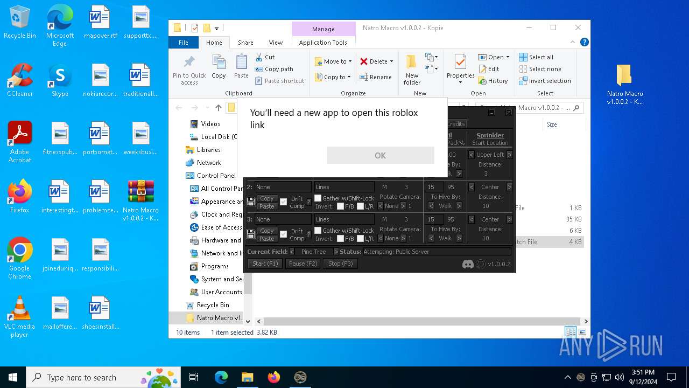
Task: Click Edit in the Open group
Action: [x=489, y=69]
